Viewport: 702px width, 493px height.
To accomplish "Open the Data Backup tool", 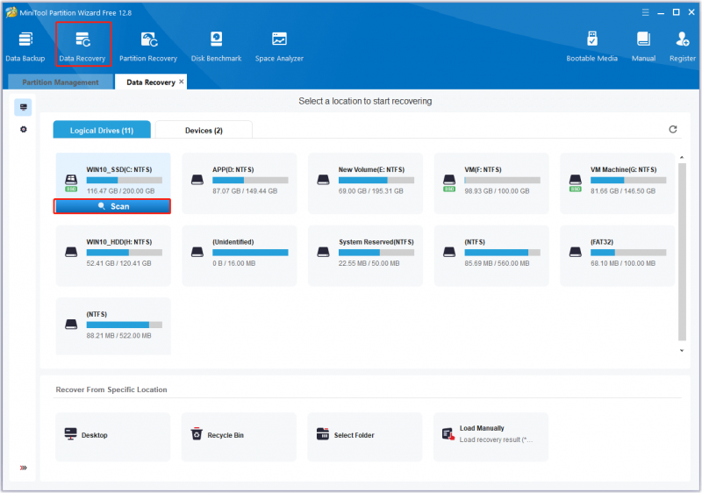I will [x=25, y=46].
